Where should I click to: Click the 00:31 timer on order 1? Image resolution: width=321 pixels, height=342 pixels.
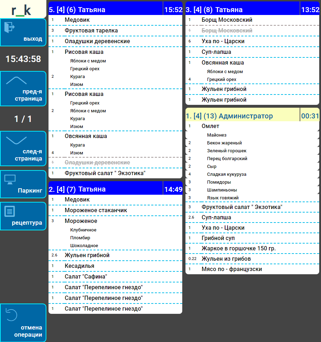tap(310, 116)
